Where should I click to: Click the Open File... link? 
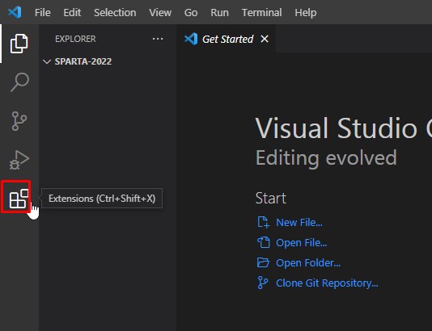[x=302, y=243]
